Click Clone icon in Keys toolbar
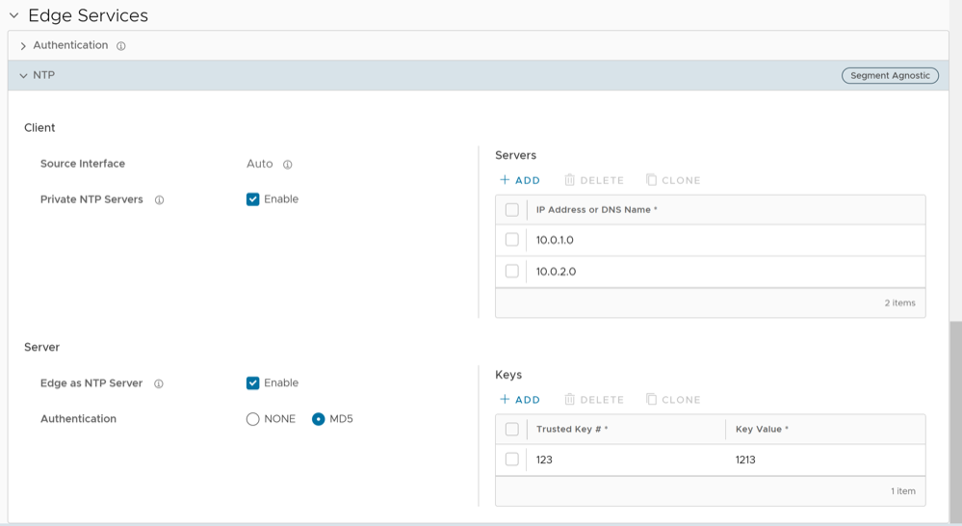Viewport: 962px width, 526px height. [652, 400]
